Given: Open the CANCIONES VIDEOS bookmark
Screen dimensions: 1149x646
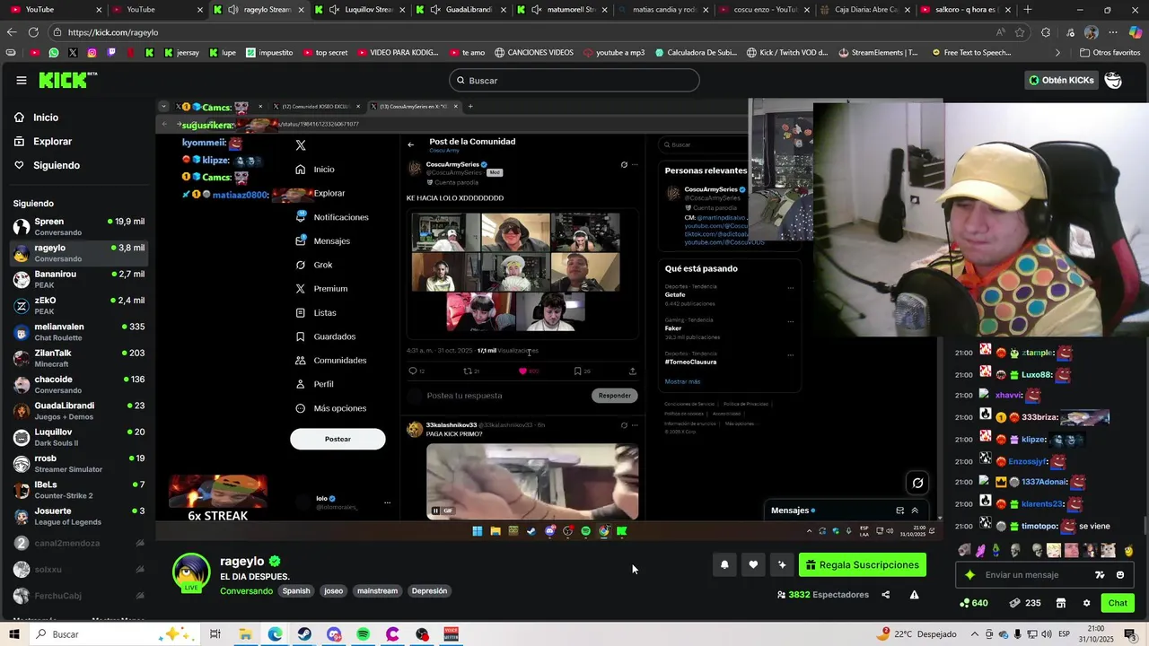Looking at the screenshot, I should point(534,53).
